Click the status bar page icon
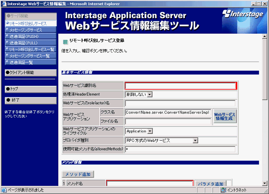269x194 pixels. [4, 190]
